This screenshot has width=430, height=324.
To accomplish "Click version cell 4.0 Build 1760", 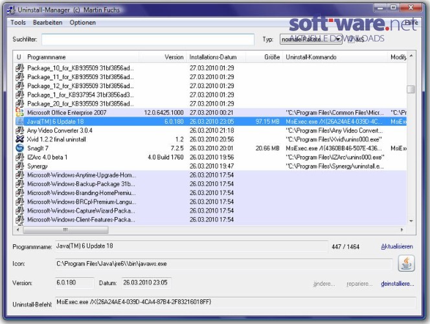I will point(166,157).
